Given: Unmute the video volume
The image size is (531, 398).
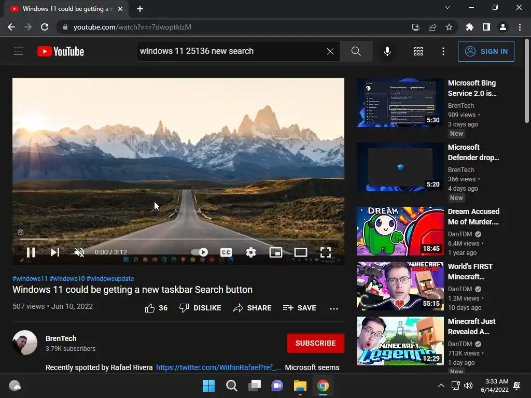Looking at the screenshot, I should 79,252.
